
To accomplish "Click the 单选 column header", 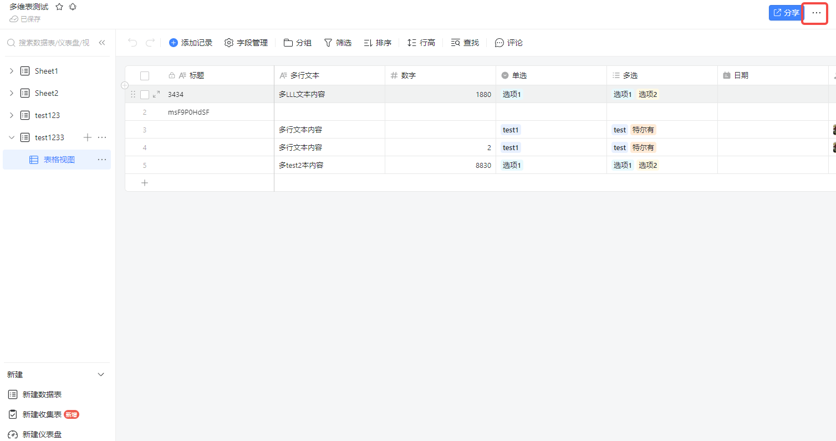I will 552,75.
